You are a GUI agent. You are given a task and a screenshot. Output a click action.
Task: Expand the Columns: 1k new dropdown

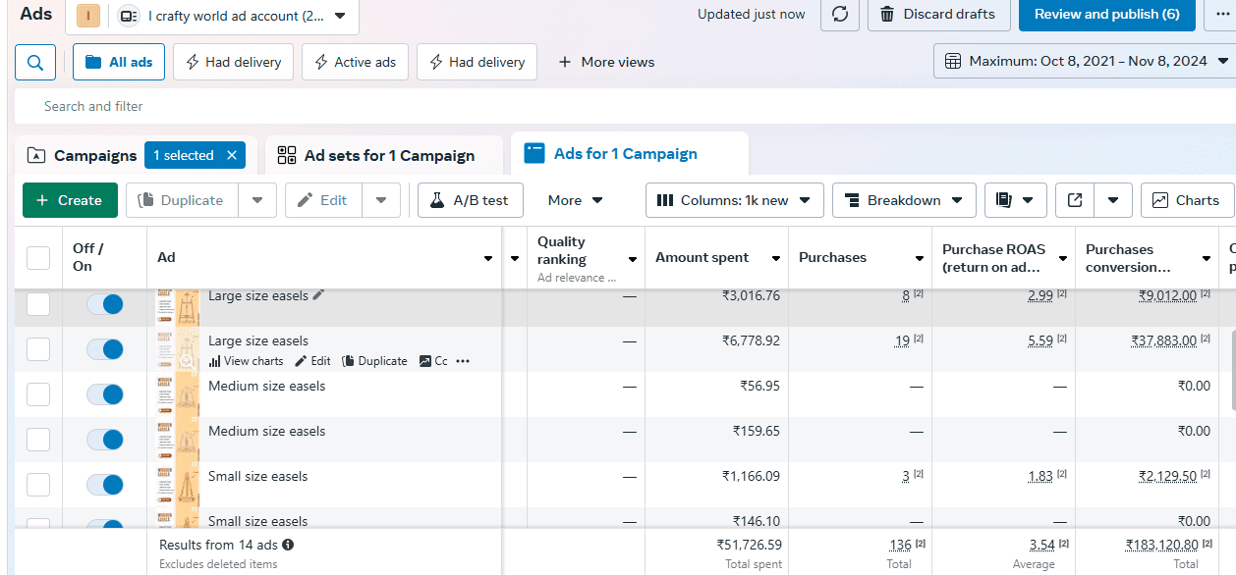[x=734, y=200]
